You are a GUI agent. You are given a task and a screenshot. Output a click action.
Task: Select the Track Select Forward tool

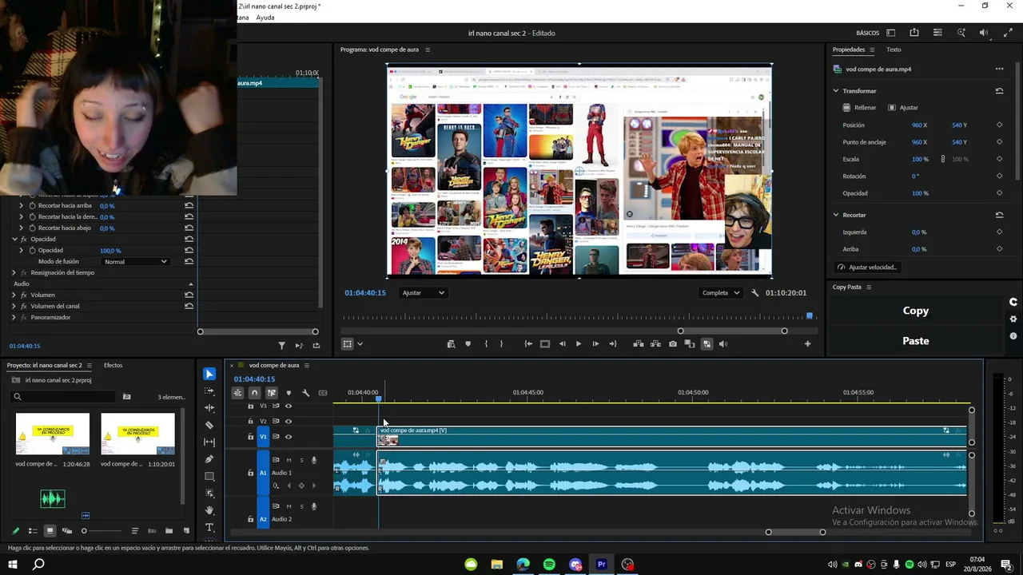pyautogui.click(x=209, y=391)
